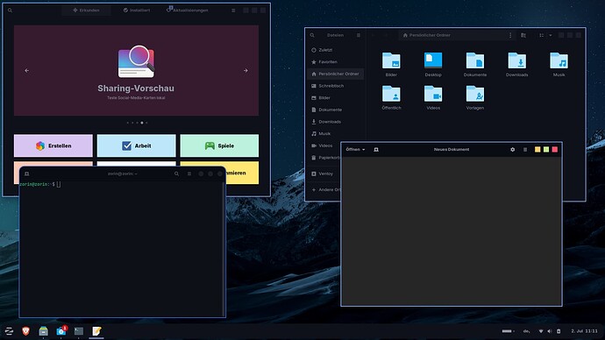Toggle the grid/list view button in Files
This screenshot has width=605, height=340.
point(541,35)
